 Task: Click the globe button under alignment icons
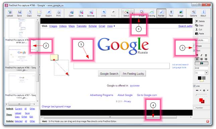pyautogui.click(x=201, y=63)
